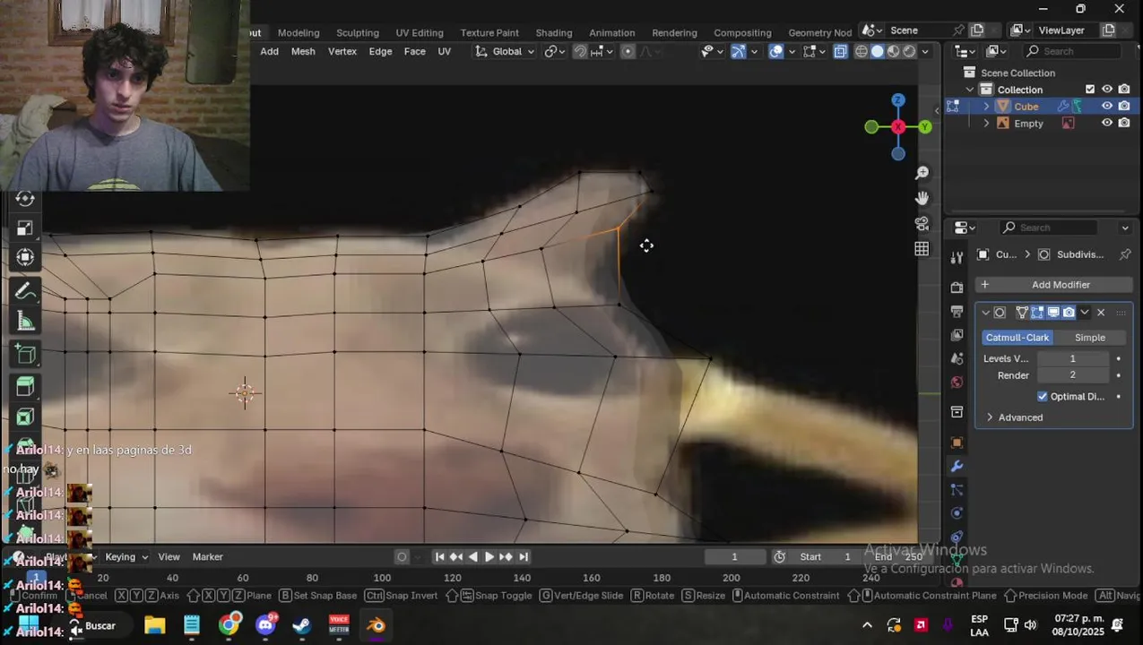Open the Render properties tab

click(x=957, y=288)
